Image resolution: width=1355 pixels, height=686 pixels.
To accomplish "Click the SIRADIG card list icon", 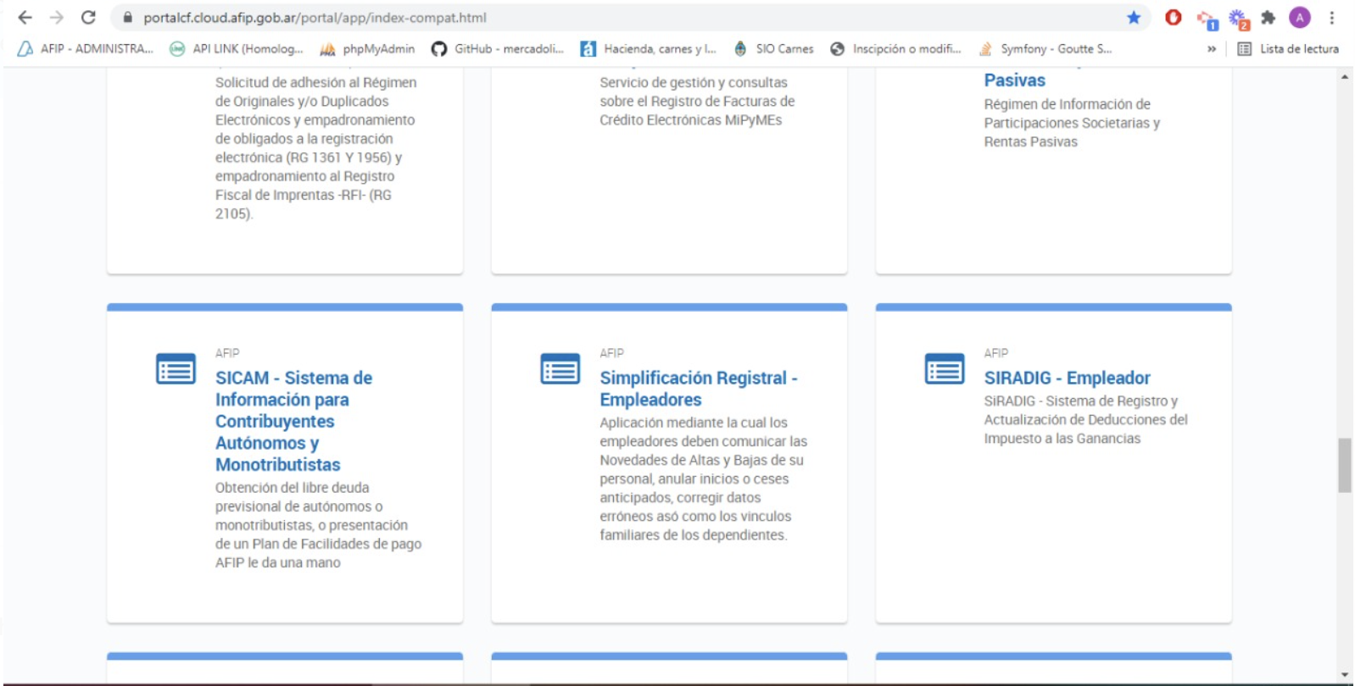I will coord(945,368).
